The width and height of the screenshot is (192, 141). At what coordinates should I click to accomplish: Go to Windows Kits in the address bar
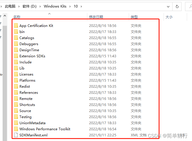55,6
